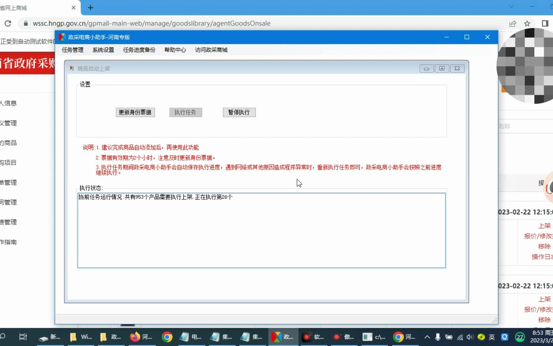This screenshot has height=346, width=553.
Task: Expand hidden icons in the system tray
Action: tap(427, 337)
